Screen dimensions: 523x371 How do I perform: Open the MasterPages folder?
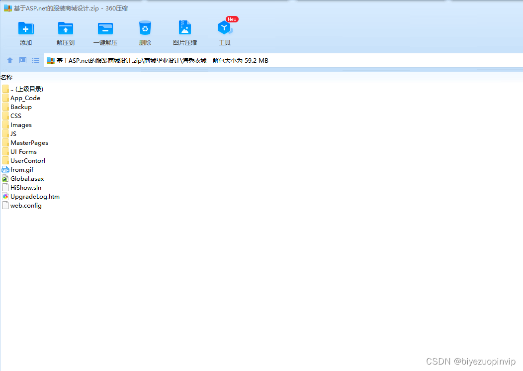point(29,142)
